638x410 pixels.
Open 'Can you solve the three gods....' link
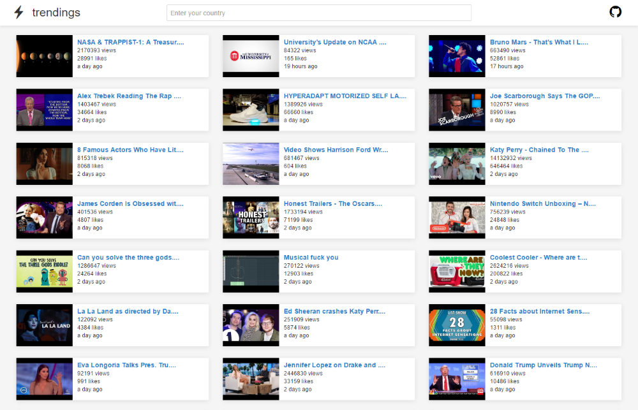tap(128, 258)
